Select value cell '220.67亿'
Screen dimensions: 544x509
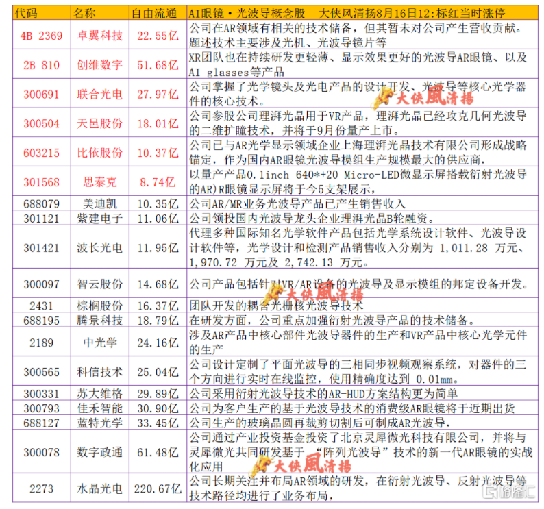(x=158, y=488)
